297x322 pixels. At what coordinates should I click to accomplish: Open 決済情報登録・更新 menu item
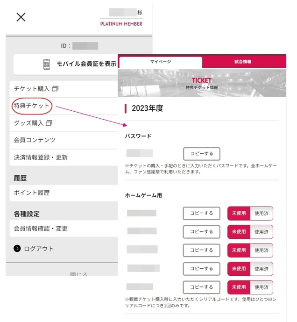coord(41,157)
